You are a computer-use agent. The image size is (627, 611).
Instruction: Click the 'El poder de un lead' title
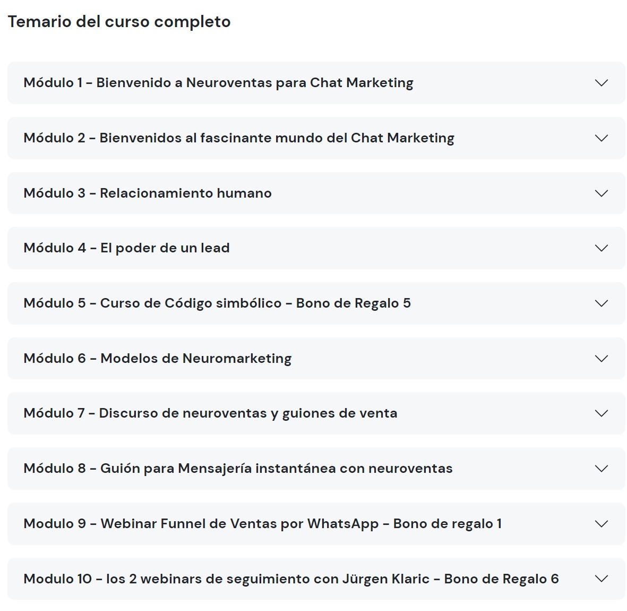point(165,248)
